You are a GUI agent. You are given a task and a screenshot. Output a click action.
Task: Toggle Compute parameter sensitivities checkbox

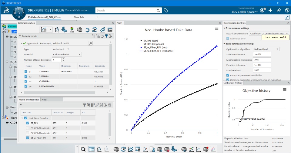[228, 75]
